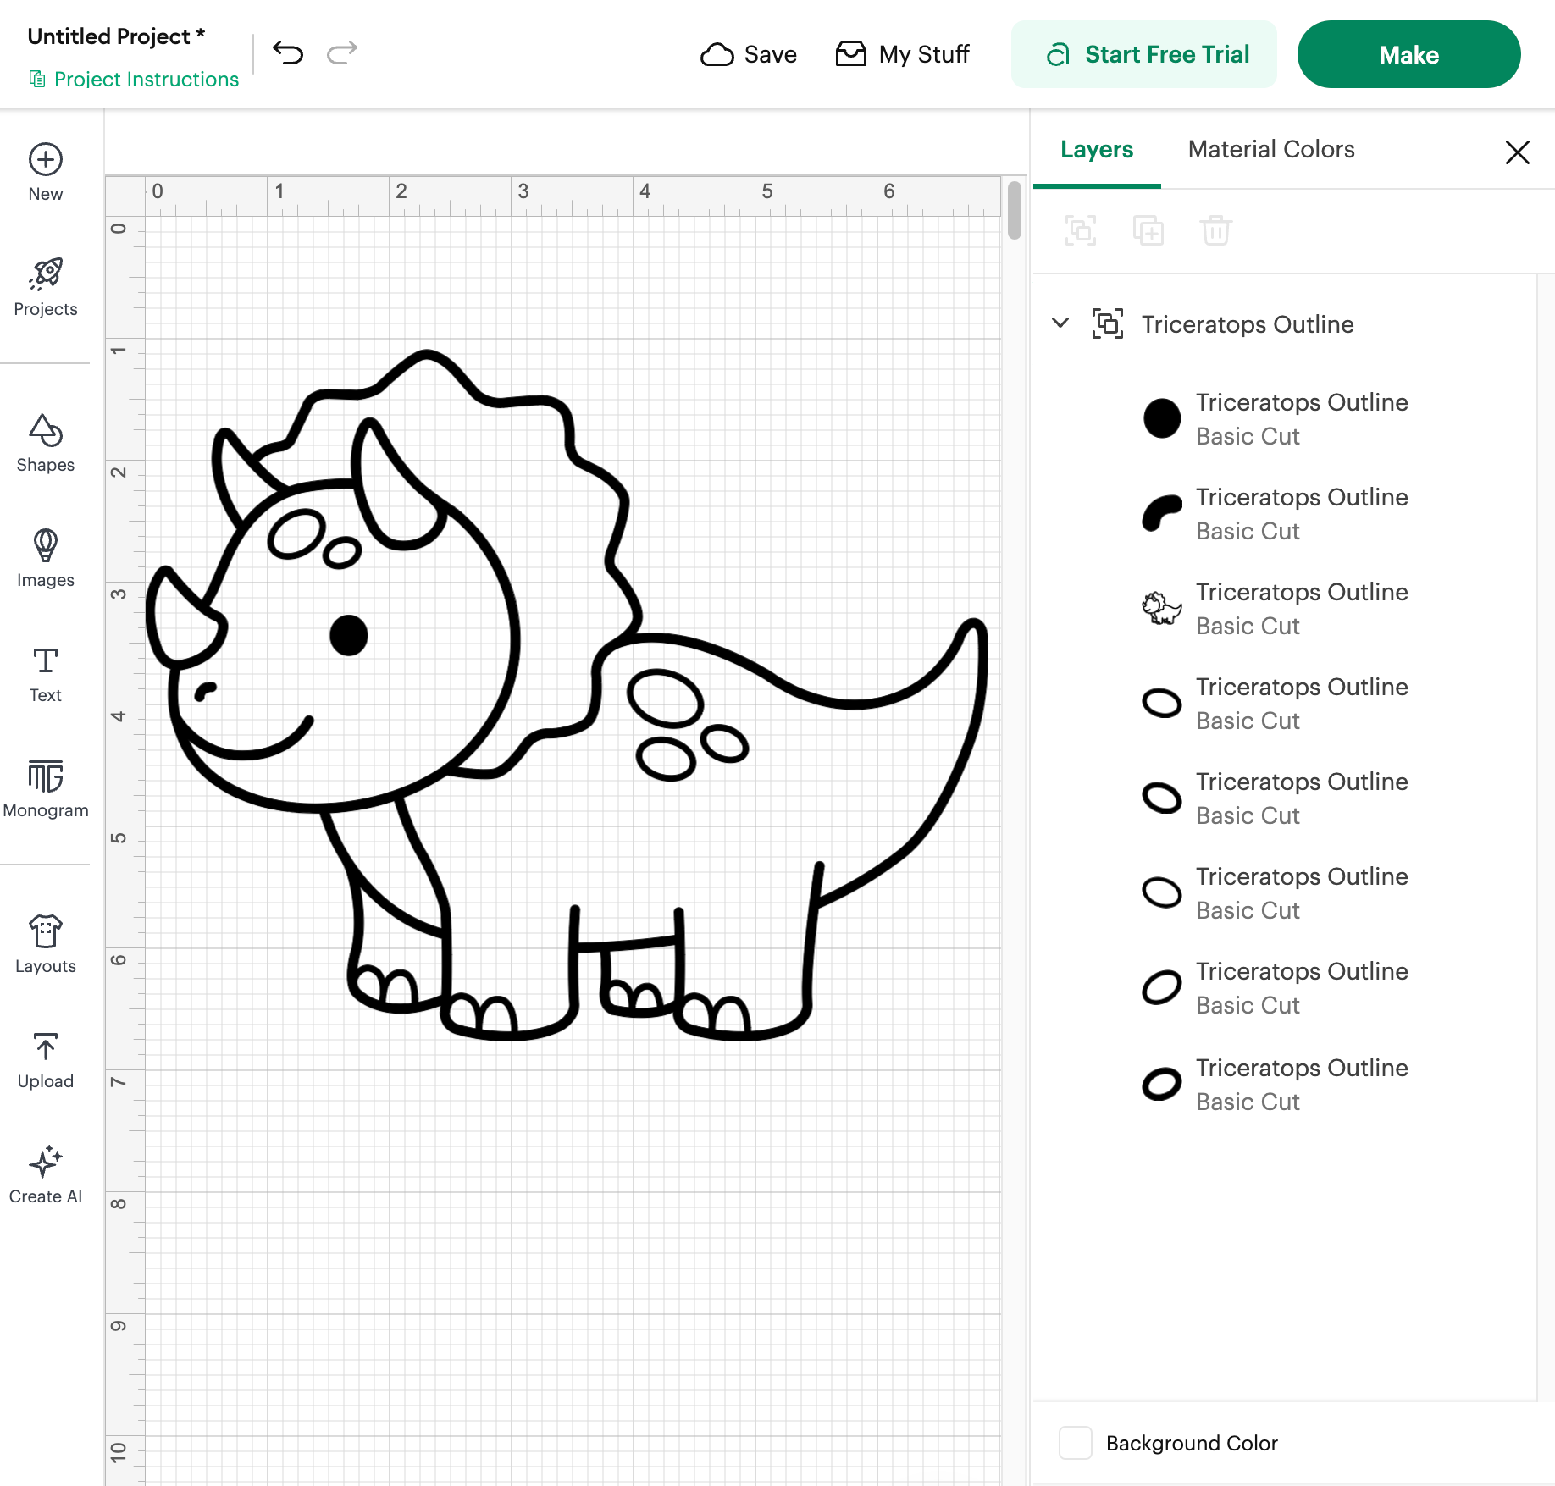Switch to the Material Colors tab

(1271, 150)
